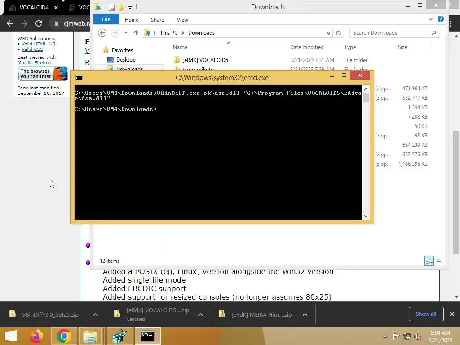Open Explorer help question mark
Image resolution: width=460 pixels, height=345 pixels.
click(x=440, y=19)
